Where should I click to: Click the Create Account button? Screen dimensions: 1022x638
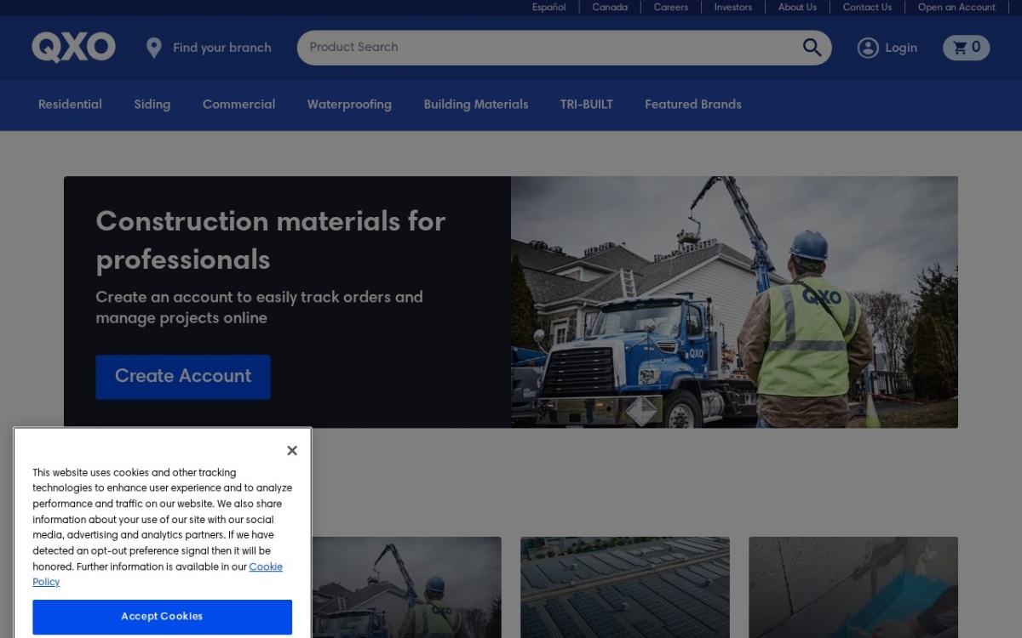click(x=183, y=377)
